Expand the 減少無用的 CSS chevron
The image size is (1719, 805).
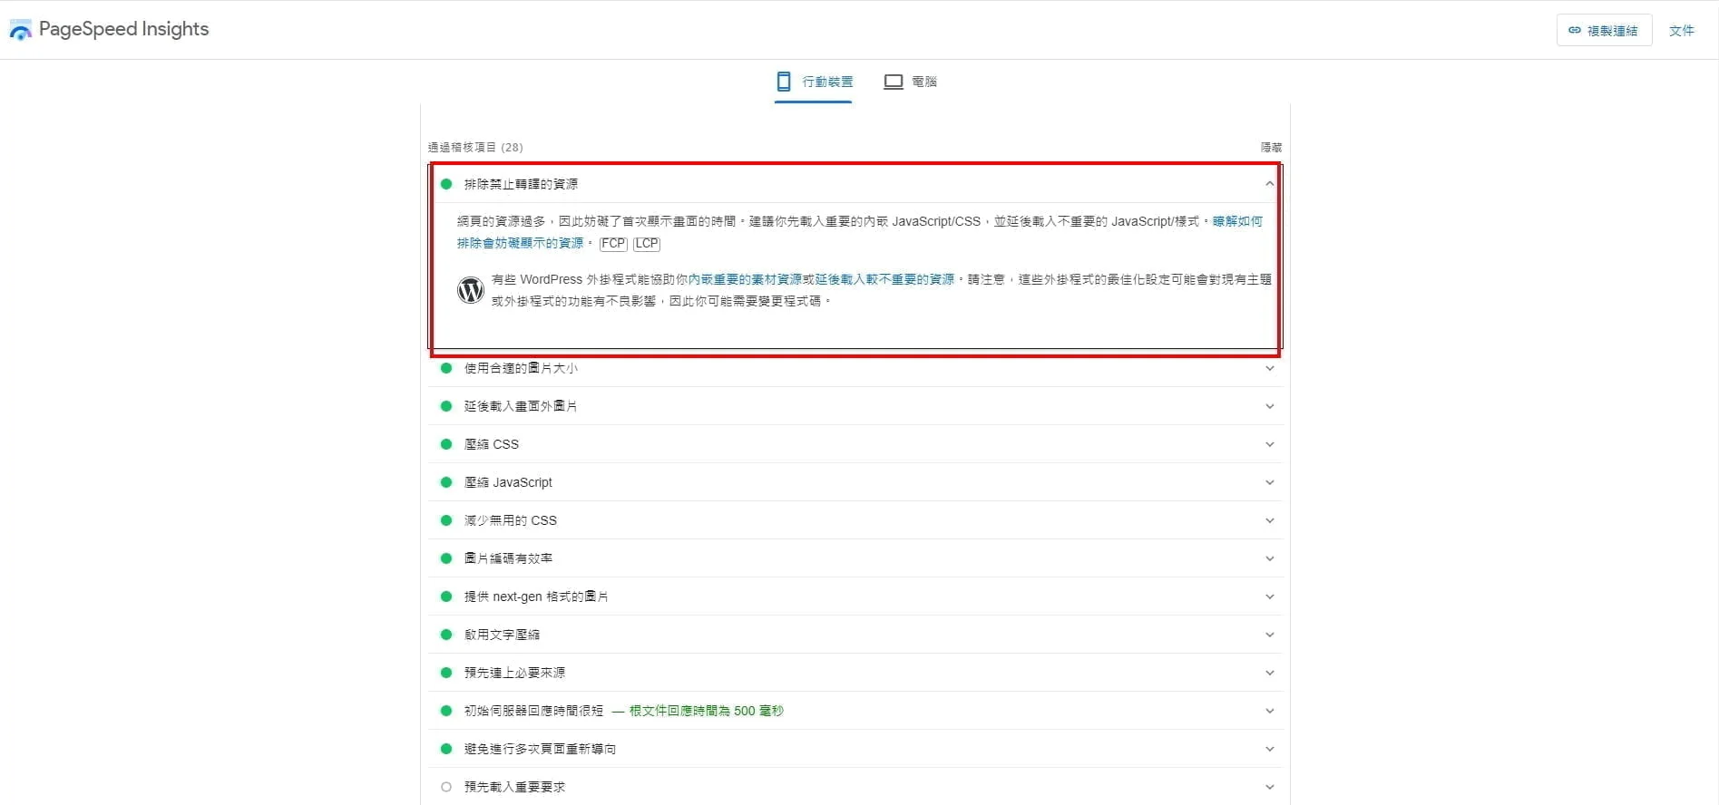coord(1269,520)
